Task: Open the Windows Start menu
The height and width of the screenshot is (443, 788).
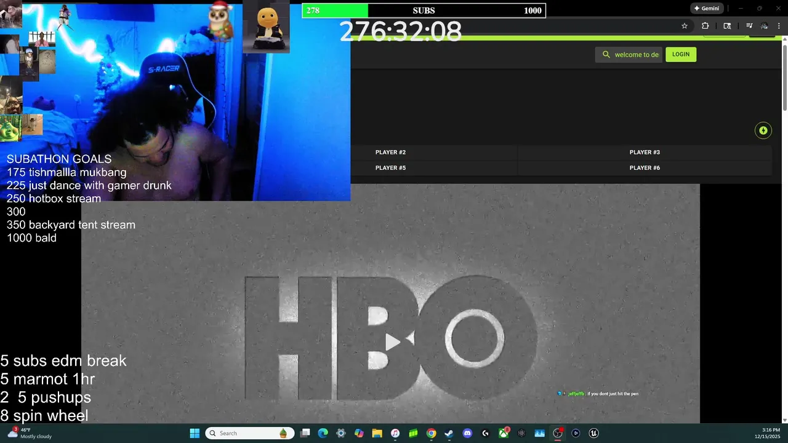Action: 195,433
